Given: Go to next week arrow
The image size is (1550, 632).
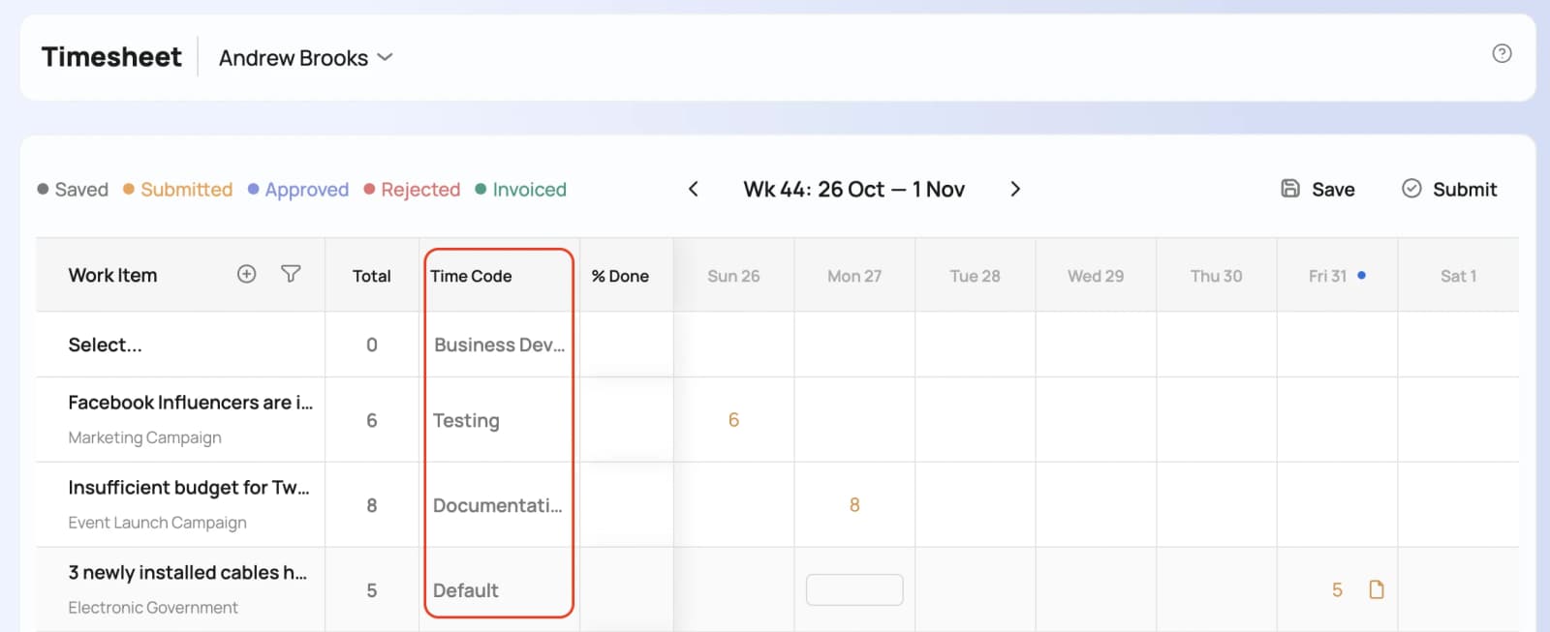Looking at the screenshot, I should click(1015, 189).
